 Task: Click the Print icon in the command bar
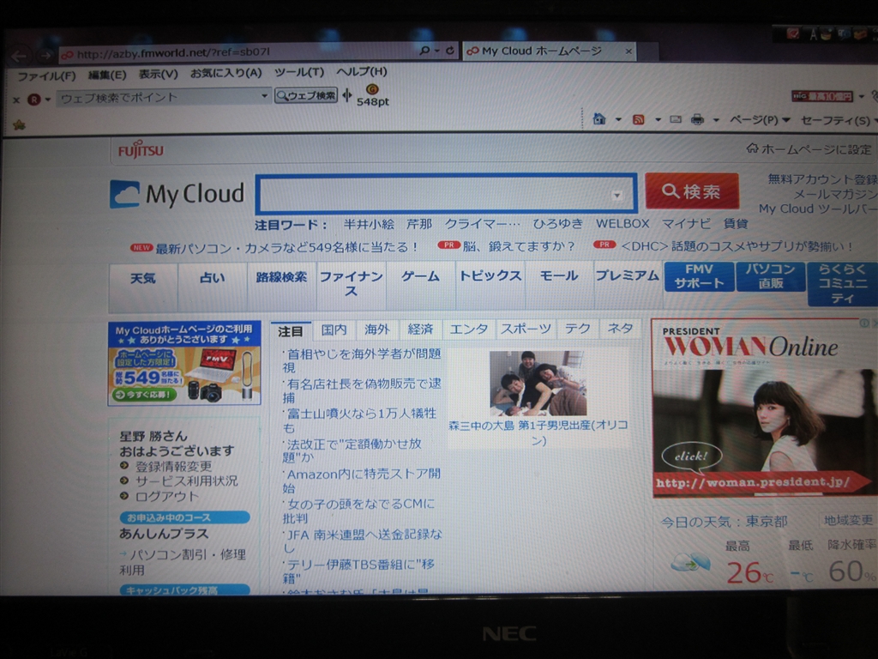pyautogui.click(x=697, y=119)
